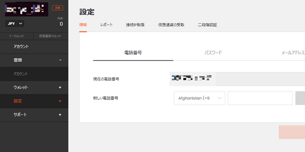Viewport: 305px width, 152px height.
Task: Click the grey button beside phone input
Action: pyautogui.click(x=300, y=98)
